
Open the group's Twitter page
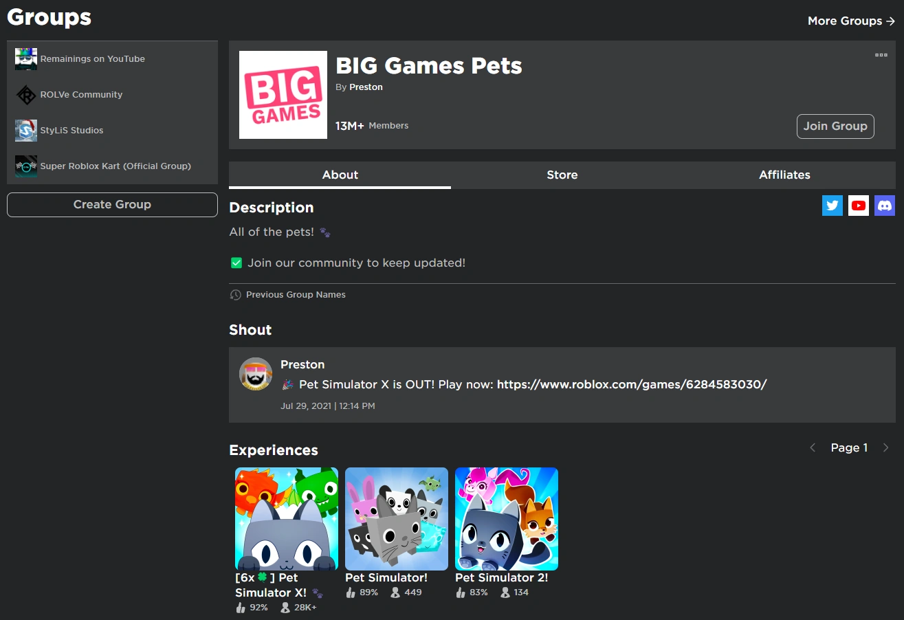833,205
